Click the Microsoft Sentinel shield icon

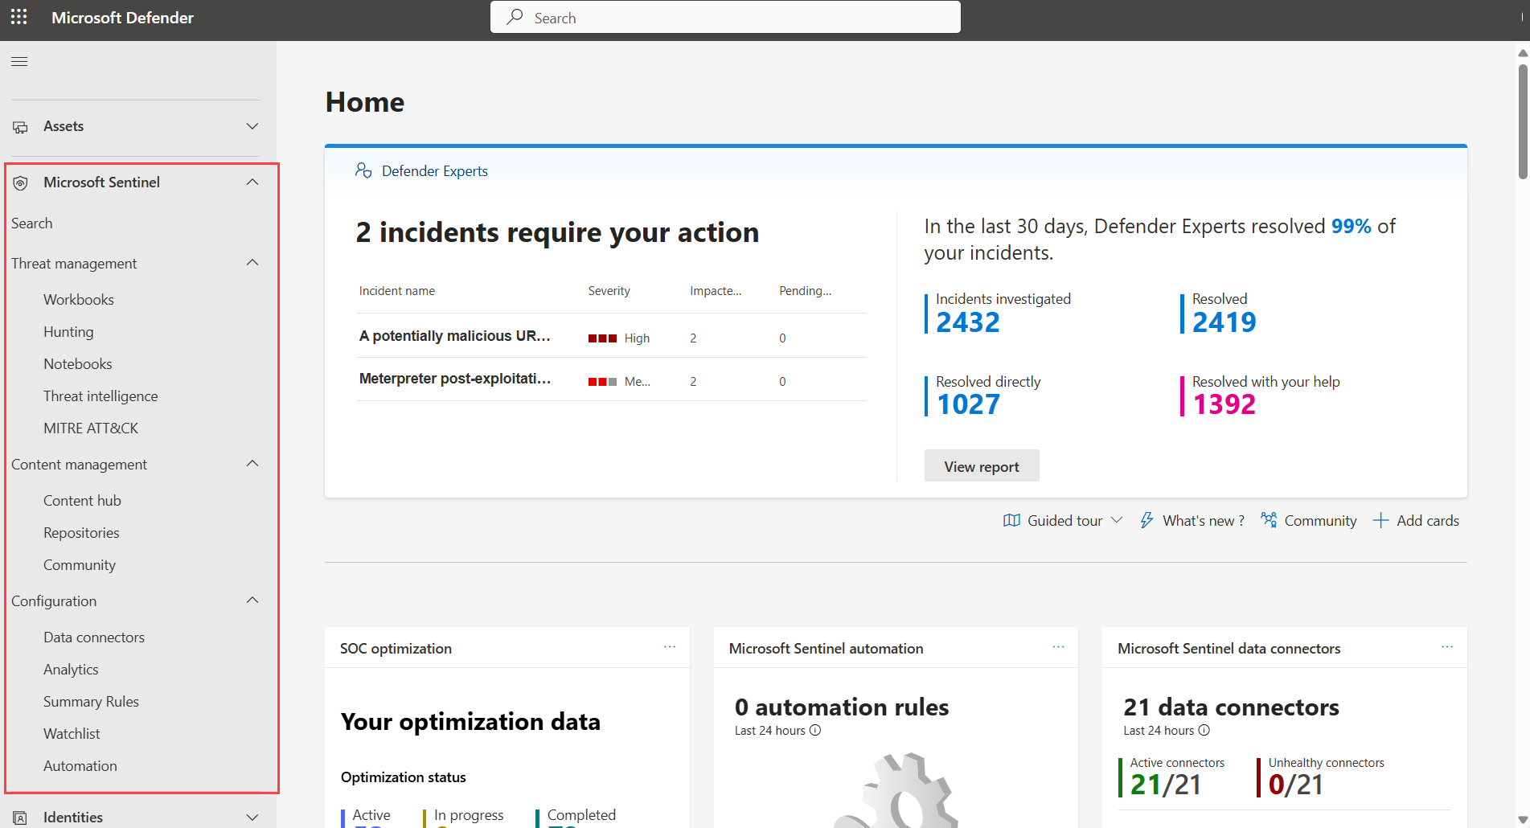click(x=19, y=182)
